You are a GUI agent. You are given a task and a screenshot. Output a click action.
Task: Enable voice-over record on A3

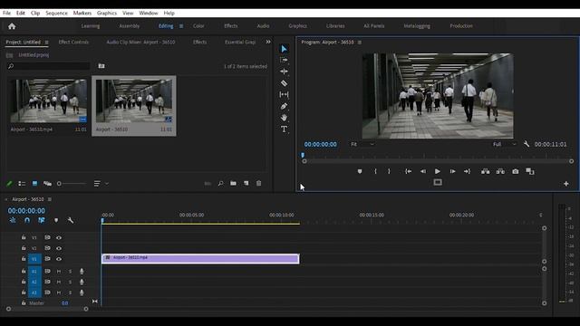82,292
